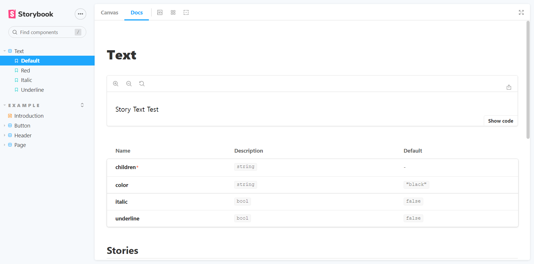Image resolution: width=534 pixels, height=264 pixels.
Task: Focus the Find components search field
Action: point(47,32)
